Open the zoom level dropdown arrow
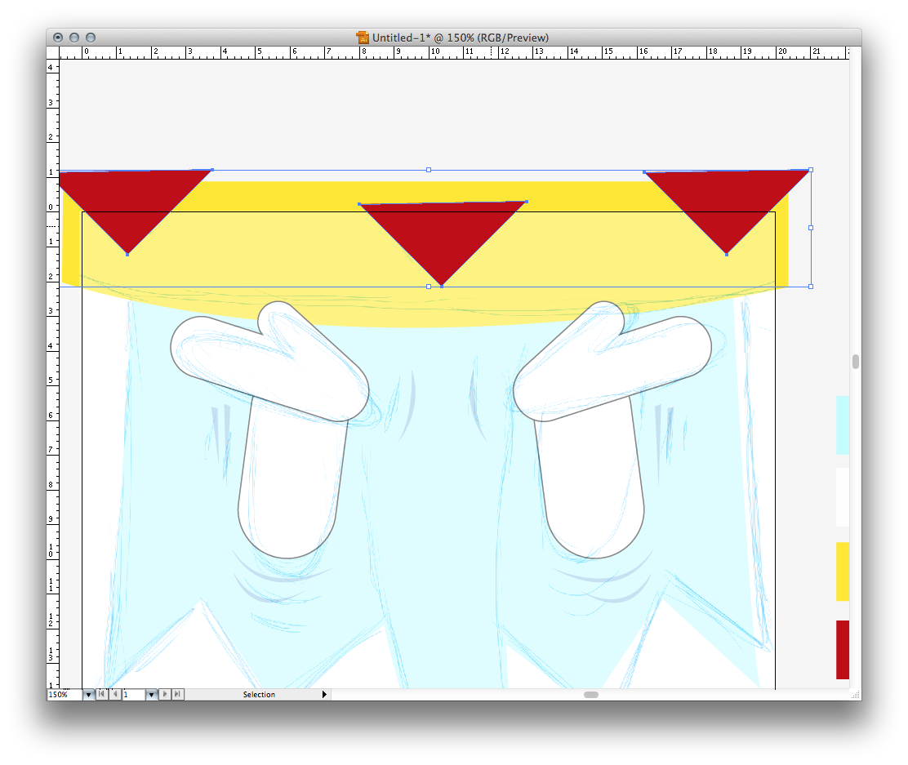This screenshot has width=908, height=765. (88, 695)
